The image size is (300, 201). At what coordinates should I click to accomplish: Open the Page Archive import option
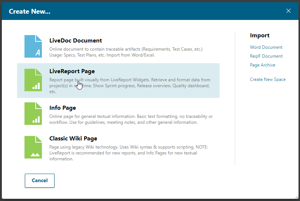(263, 65)
